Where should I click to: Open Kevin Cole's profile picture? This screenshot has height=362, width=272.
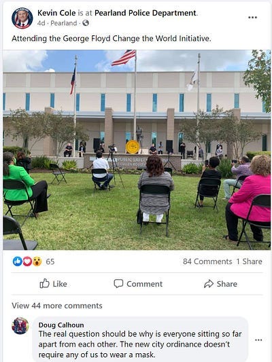coord(22,18)
